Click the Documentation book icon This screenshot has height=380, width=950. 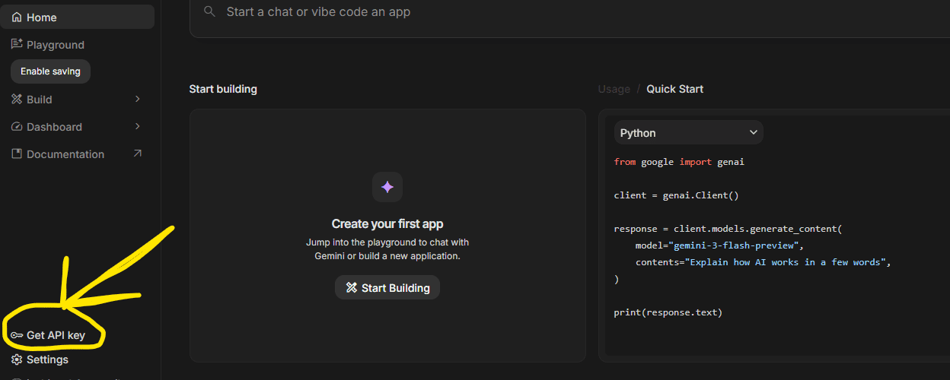coord(17,154)
